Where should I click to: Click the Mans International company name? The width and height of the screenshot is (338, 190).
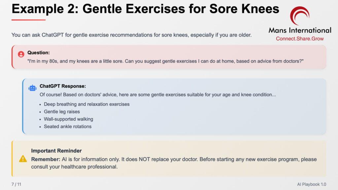click(x=300, y=30)
